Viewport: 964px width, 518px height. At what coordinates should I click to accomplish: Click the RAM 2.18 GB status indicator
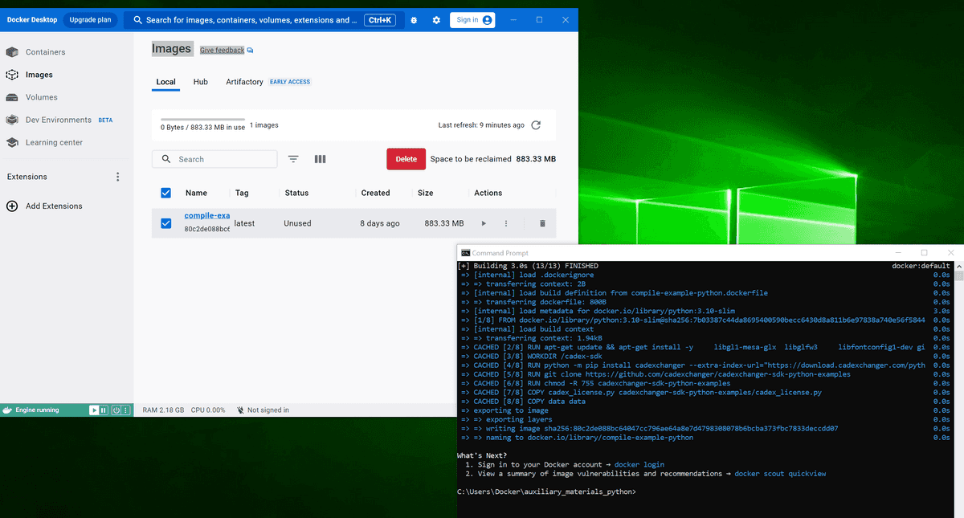click(x=163, y=410)
